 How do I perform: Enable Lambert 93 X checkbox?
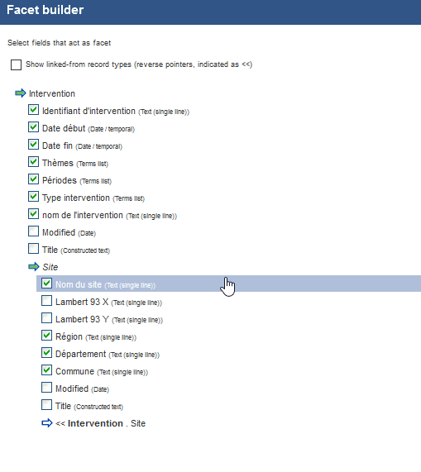click(x=46, y=301)
